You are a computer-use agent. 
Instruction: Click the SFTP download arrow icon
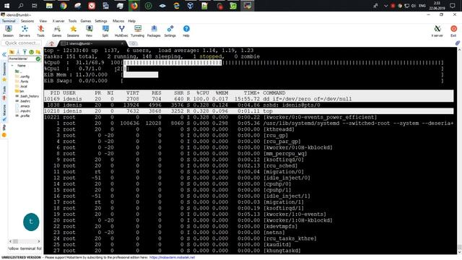[18, 52]
